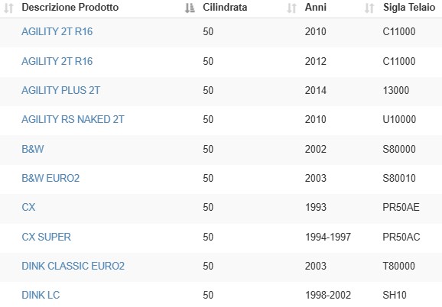Click active sort icon before Cilindrata header
The height and width of the screenshot is (307, 442).
[190, 8]
